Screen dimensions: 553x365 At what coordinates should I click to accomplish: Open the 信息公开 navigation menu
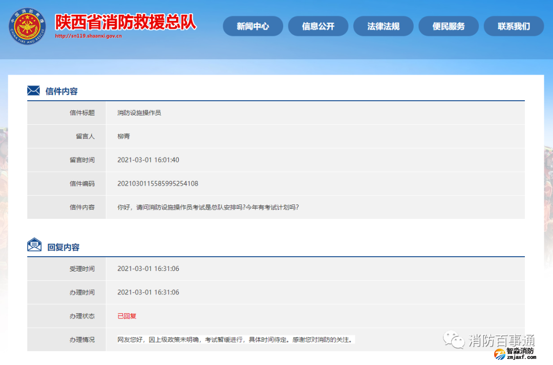point(318,27)
